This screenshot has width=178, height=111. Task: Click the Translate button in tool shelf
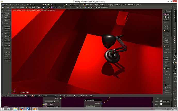tap(7, 13)
